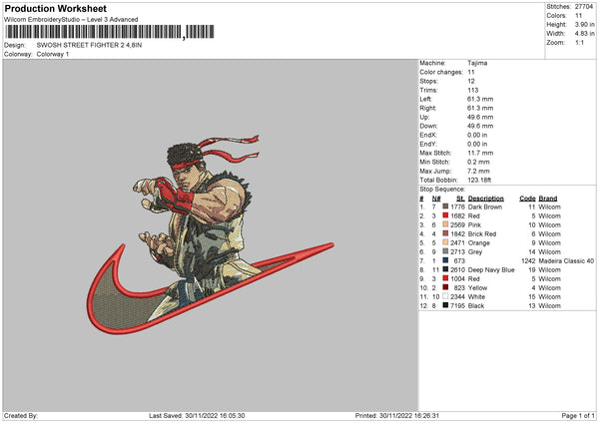
Task: Select the Grey 2713 swatch
Action: pyautogui.click(x=445, y=251)
